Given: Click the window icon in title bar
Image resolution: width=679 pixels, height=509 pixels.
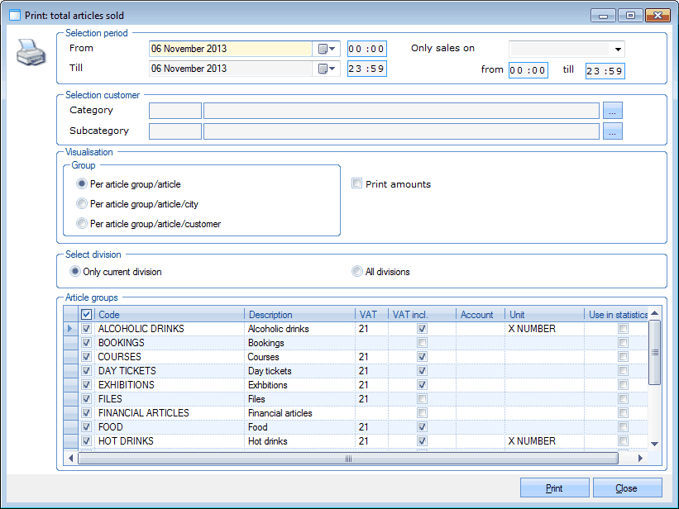Looking at the screenshot, I should (14, 15).
